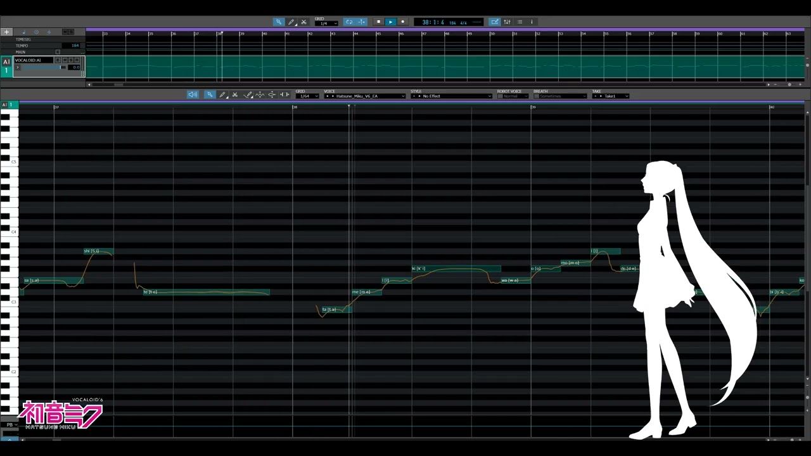Toggle global mute M in track header

point(65,32)
